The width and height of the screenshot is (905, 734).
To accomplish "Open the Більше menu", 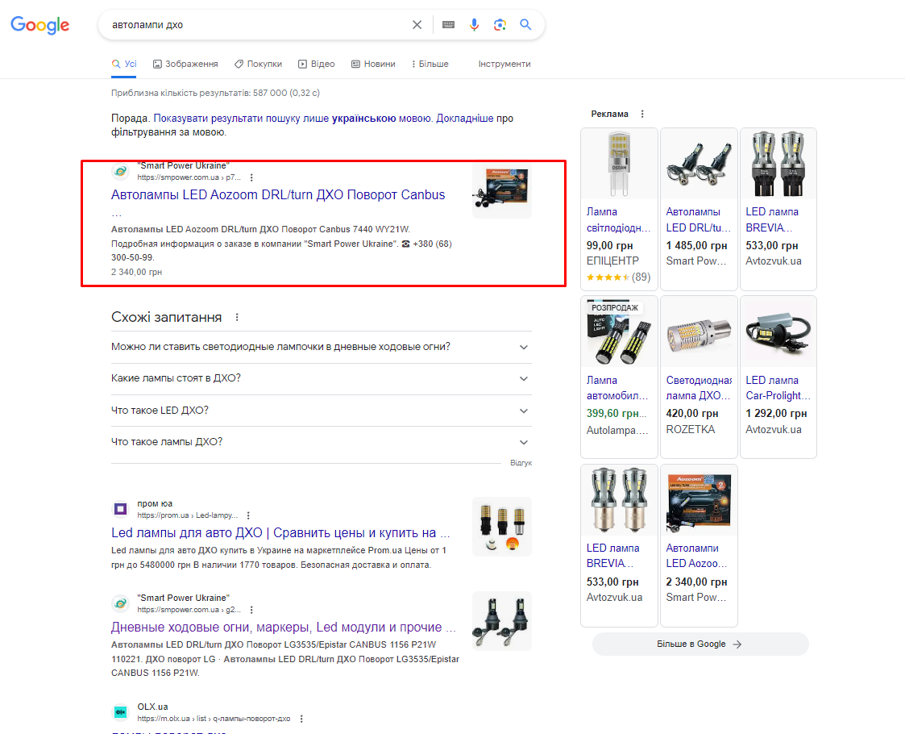I will (x=430, y=64).
